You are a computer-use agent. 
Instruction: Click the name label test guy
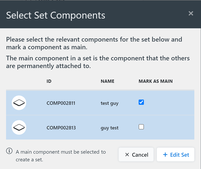[109, 103]
